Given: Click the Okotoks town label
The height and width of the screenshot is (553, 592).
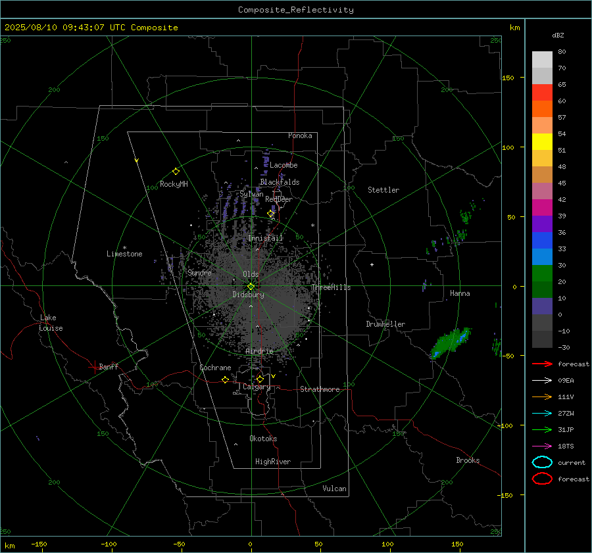Looking at the screenshot, I should (x=263, y=439).
